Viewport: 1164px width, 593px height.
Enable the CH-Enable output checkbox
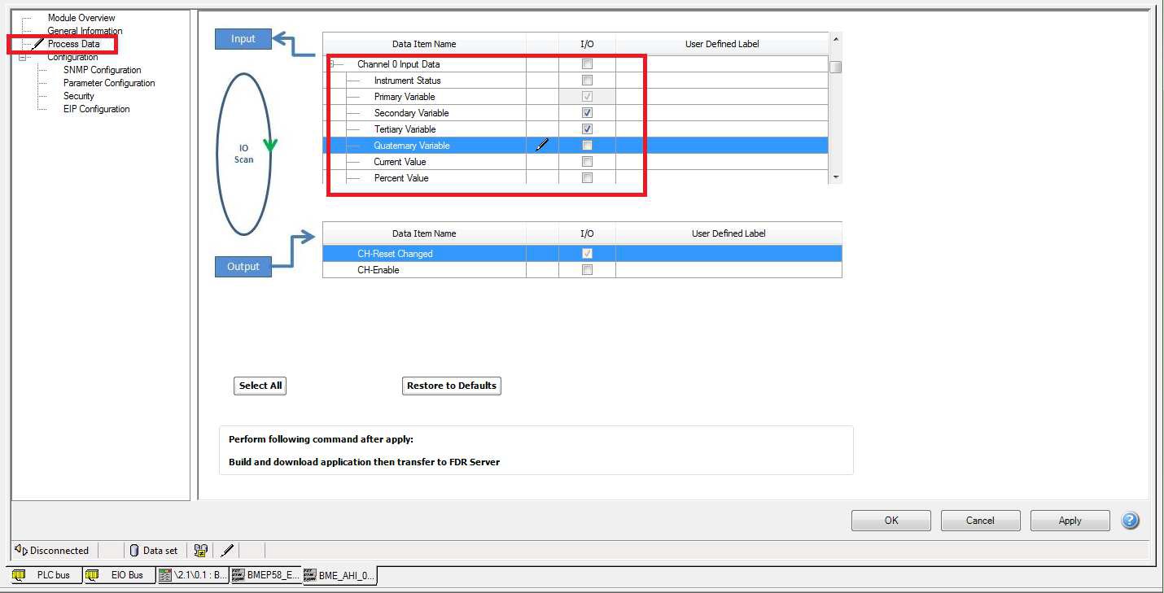pos(587,270)
